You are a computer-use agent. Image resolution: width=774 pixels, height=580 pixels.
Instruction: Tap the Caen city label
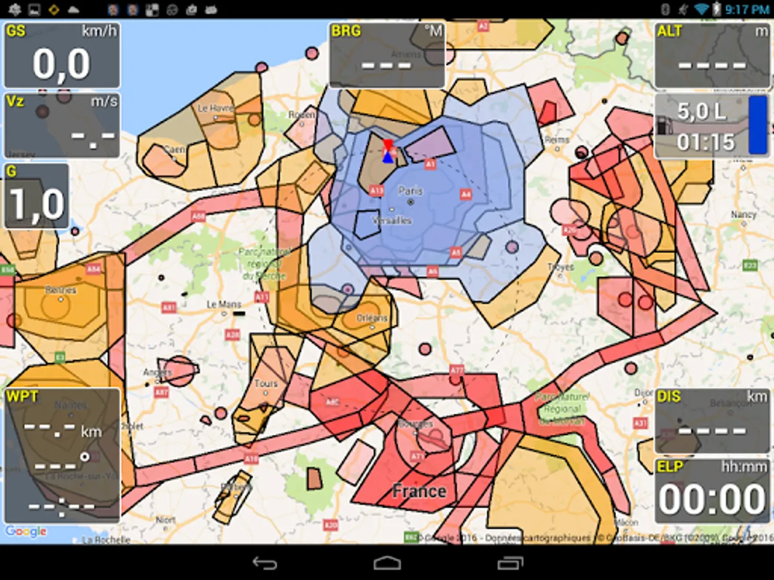(174, 150)
